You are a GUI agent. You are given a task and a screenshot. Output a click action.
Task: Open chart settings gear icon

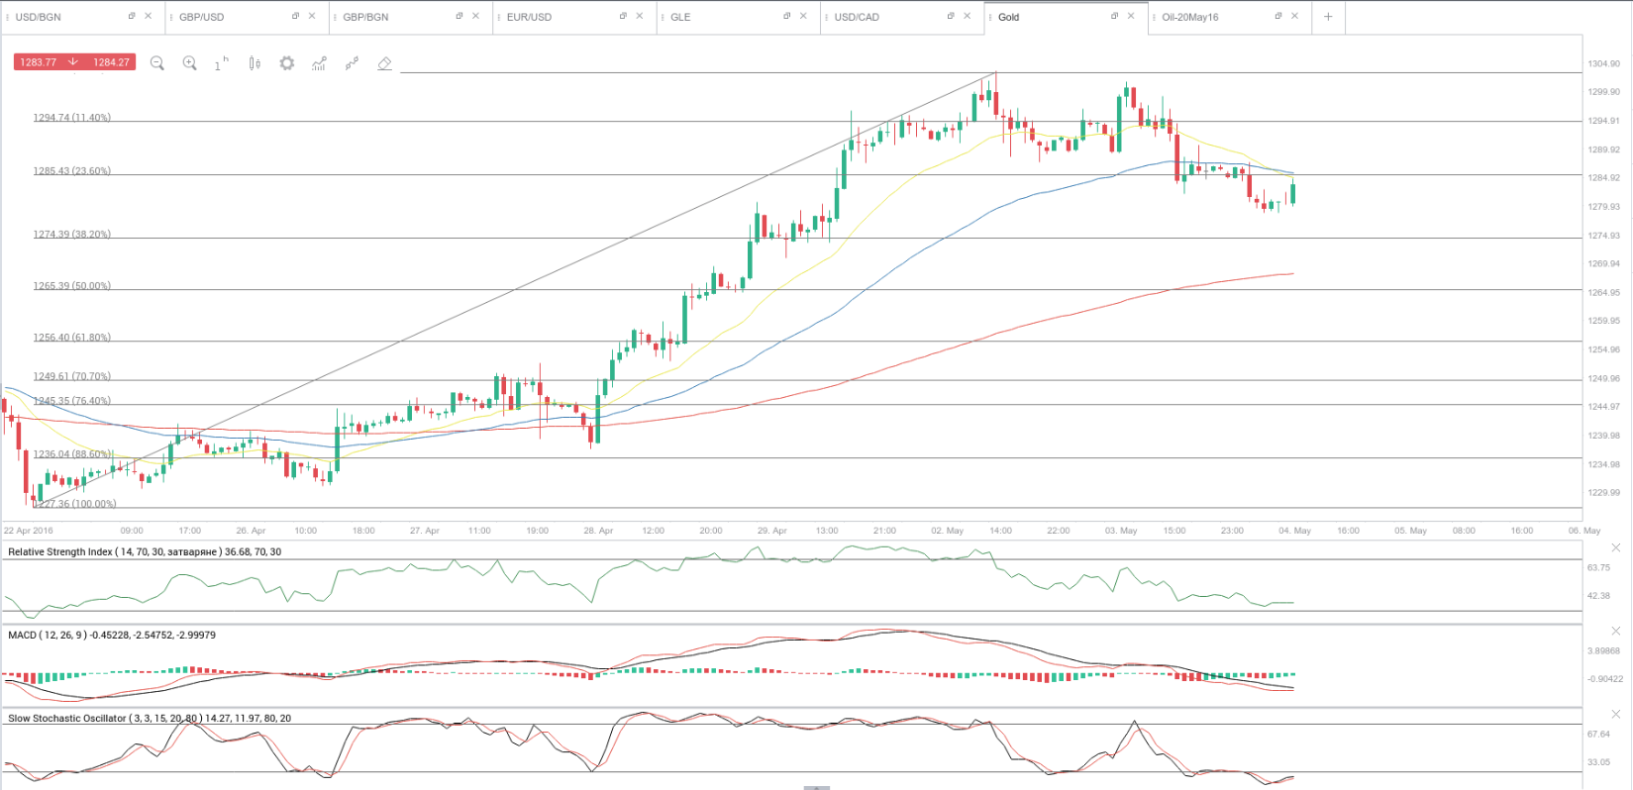pos(287,63)
